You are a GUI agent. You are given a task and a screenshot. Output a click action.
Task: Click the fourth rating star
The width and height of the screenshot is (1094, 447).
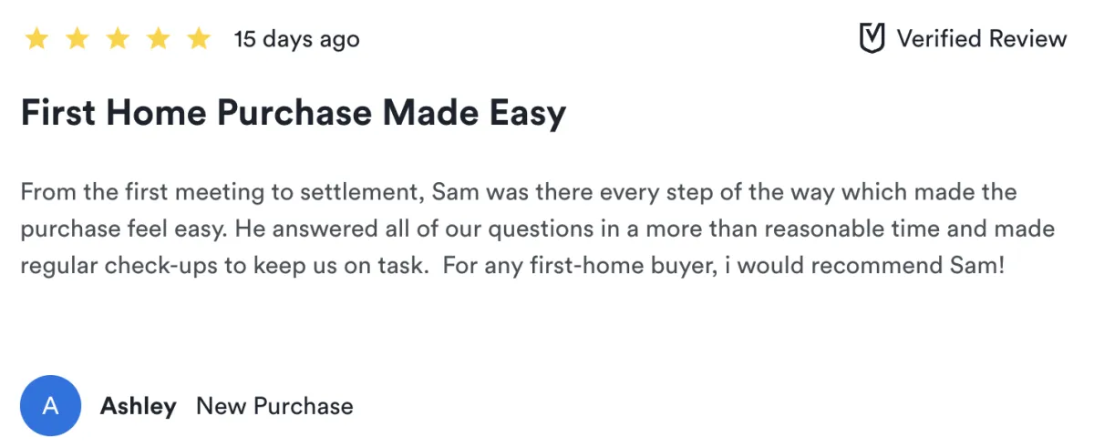(x=158, y=39)
